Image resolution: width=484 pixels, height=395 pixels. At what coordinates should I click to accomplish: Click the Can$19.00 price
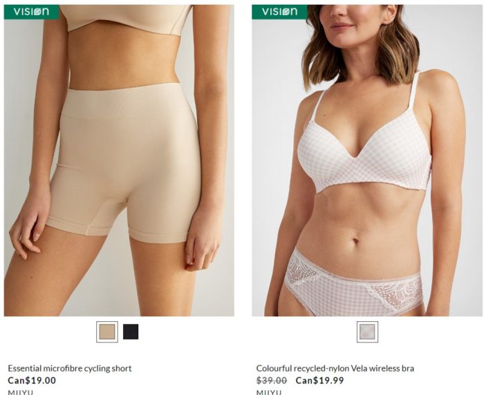[32, 380]
